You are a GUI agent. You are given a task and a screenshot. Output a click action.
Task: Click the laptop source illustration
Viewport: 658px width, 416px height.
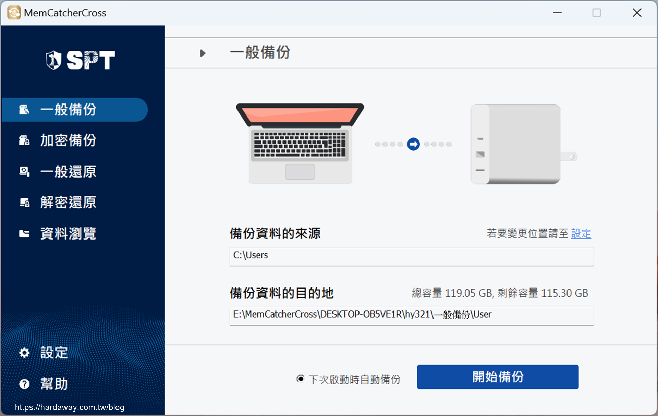[300, 143]
